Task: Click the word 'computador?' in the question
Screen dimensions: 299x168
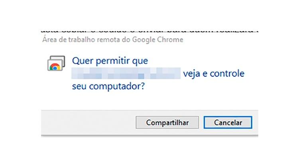Action: pyautogui.click(x=117, y=87)
